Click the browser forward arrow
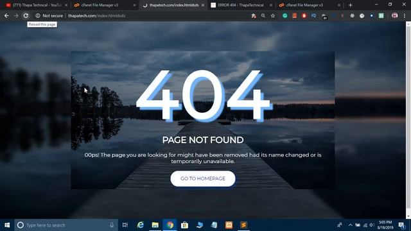The height and width of the screenshot is (231, 411). click(x=16, y=15)
